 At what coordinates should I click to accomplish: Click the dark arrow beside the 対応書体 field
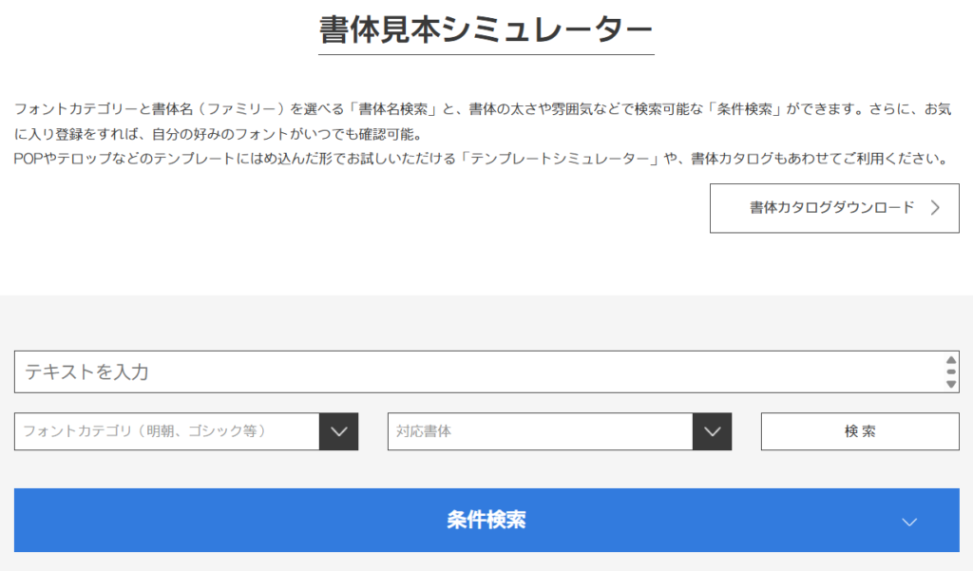[713, 431]
